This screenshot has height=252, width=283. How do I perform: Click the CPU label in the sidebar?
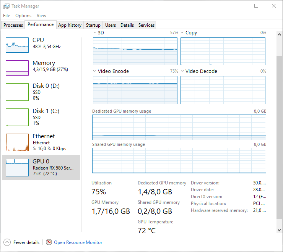pyautogui.click(x=38, y=40)
